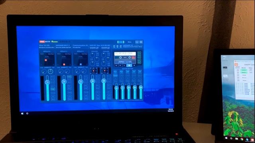Click the Blue Yeti Mic gain fader knob

[x=47, y=82]
